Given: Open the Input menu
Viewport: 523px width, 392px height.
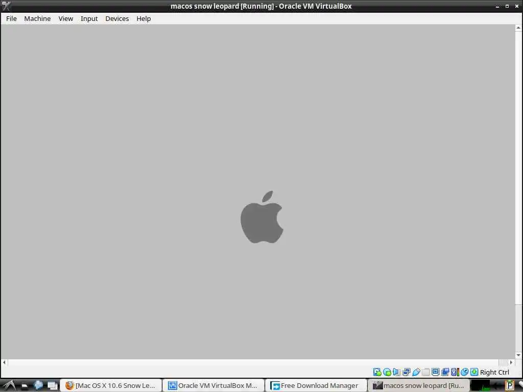Looking at the screenshot, I should coord(89,19).
